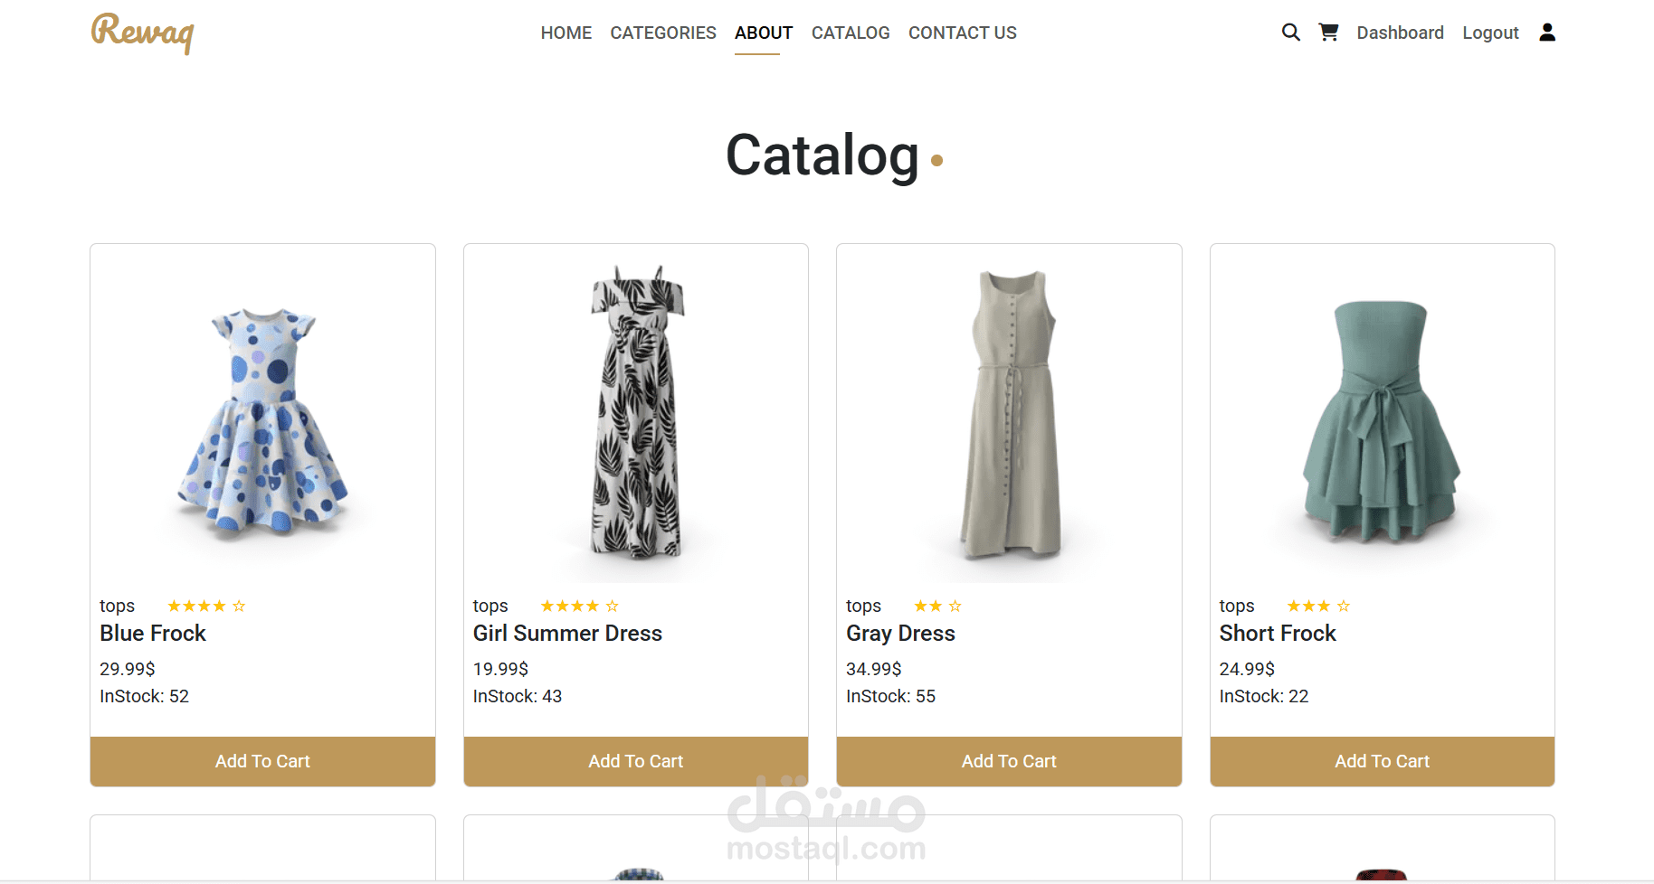Click Gray Dress star rating
This screenshot has height=884, width=1654.
point(937,606)
